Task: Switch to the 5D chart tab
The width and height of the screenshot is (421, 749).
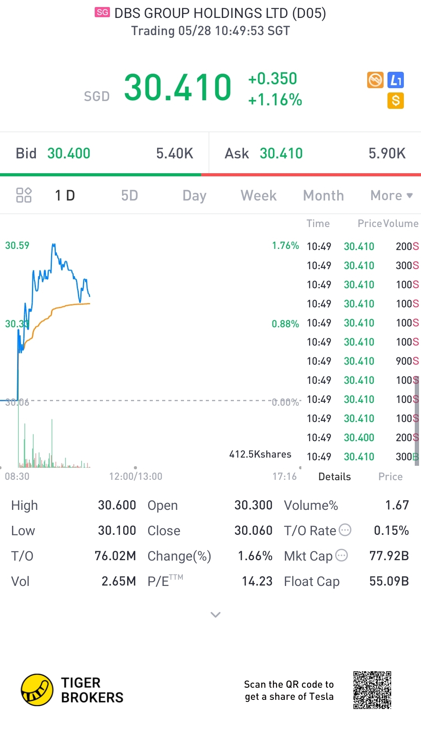Action: pyautogui.click(x=130, y=195)
